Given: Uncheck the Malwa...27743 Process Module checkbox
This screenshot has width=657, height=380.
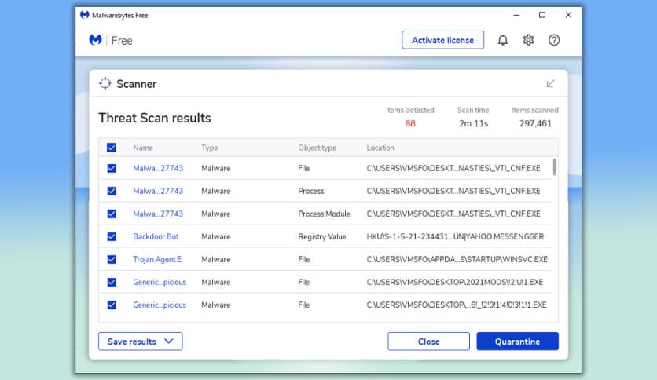Looking at the screenshot, I should coord(112,214).
